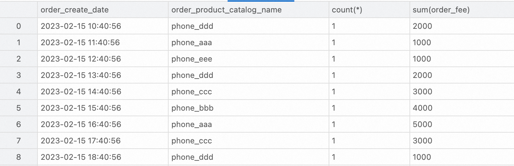Click the count(*) cell in row 6
Image resolution: width=514 pixels, height=166 pixels.
tap(334, 124)
